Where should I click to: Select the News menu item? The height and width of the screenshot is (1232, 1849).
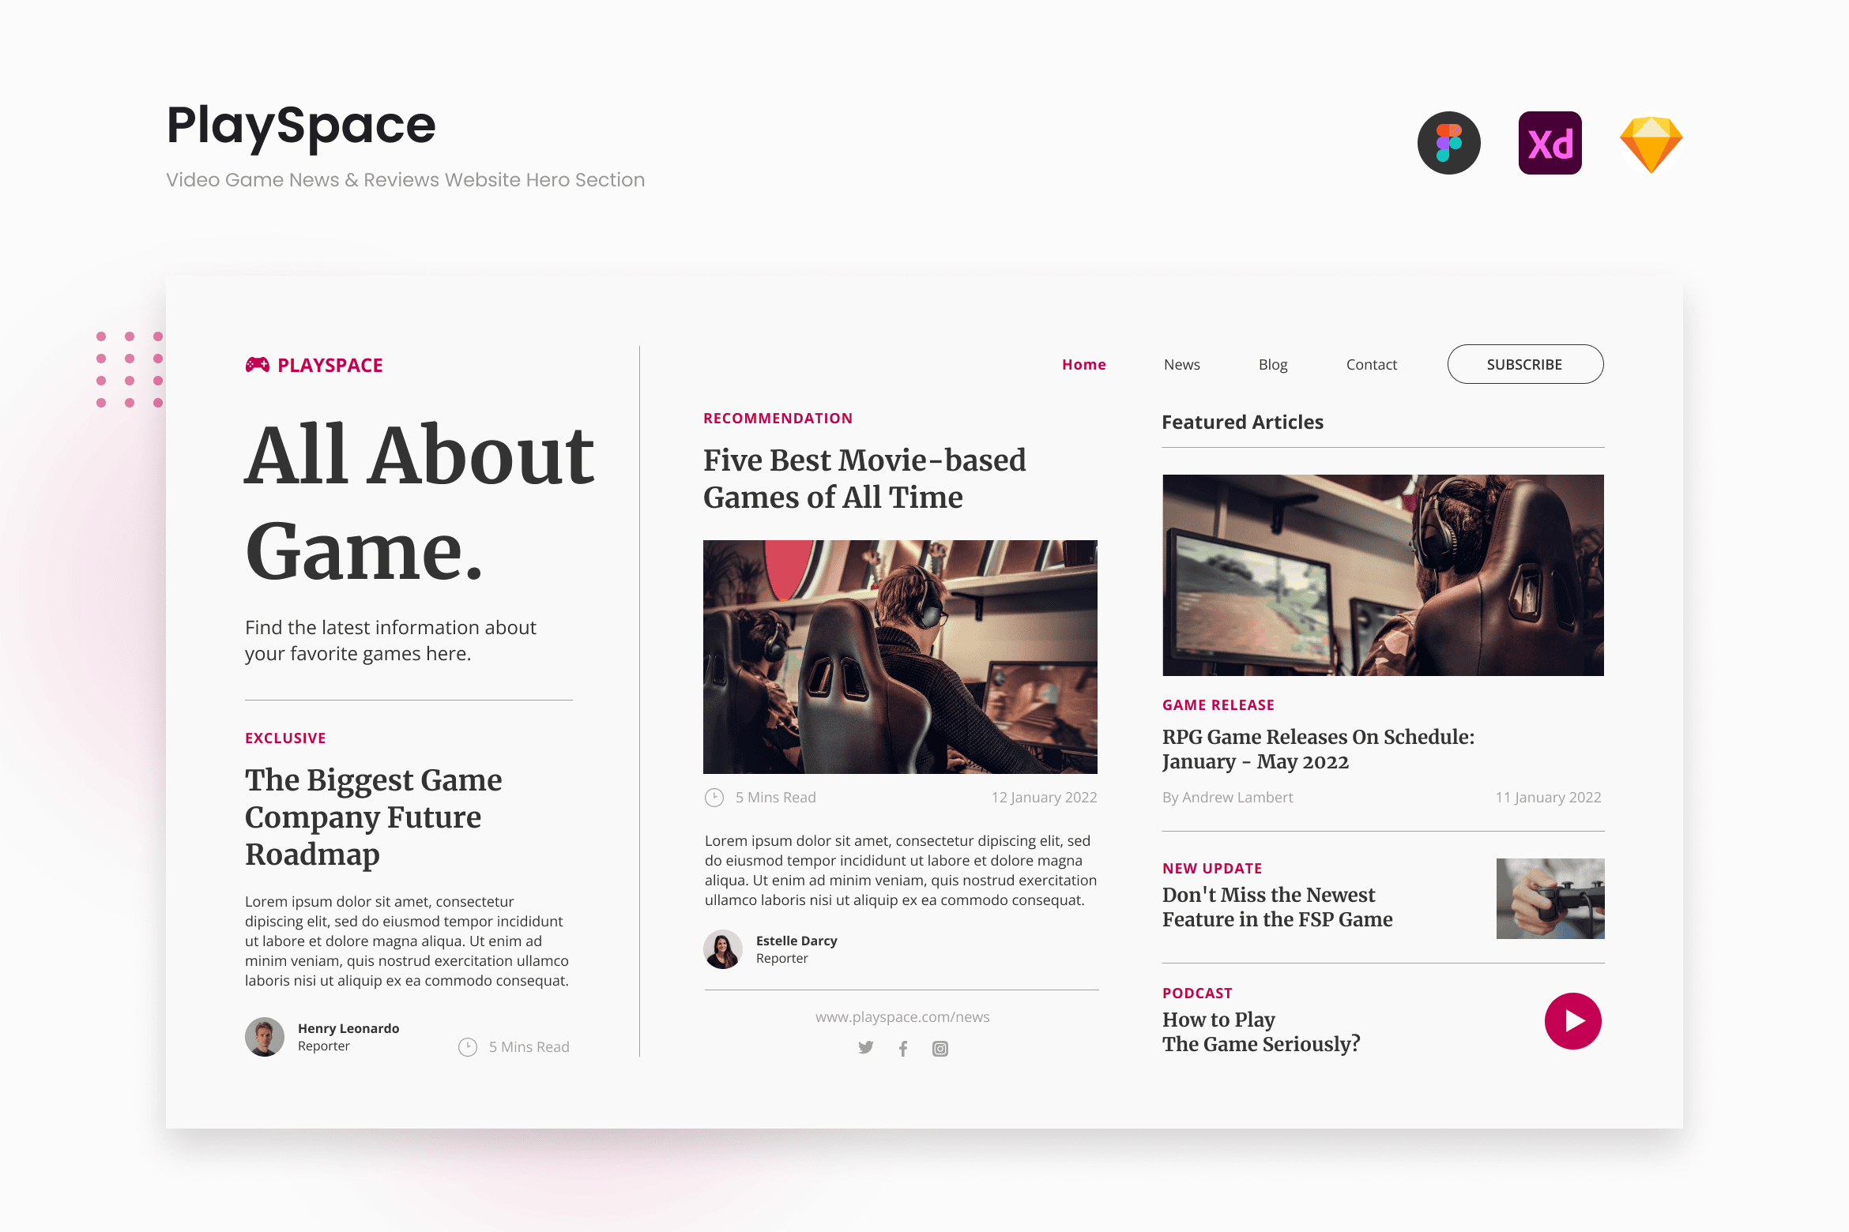tap(1182, 364)
